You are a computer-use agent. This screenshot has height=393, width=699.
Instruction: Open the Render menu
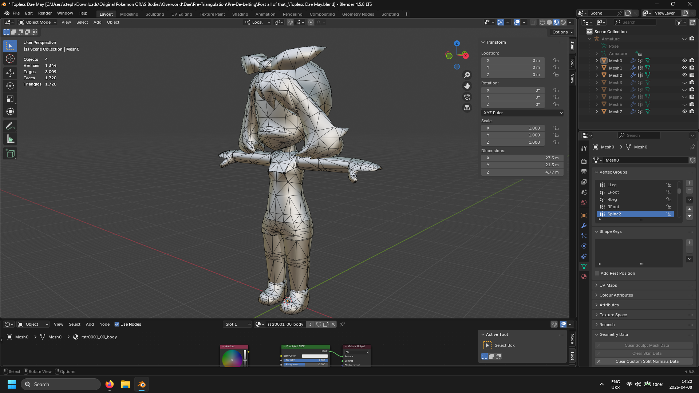pos(45,13)
